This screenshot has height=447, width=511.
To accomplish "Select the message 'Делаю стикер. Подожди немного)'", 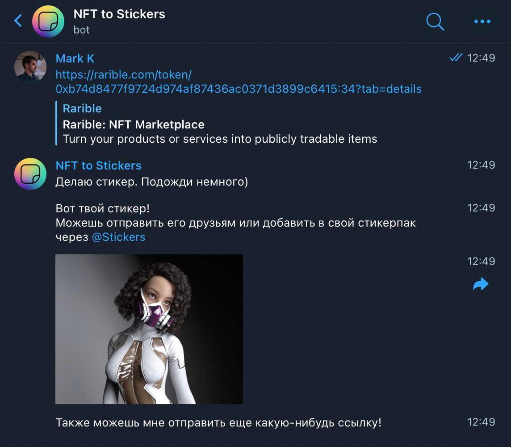I will click(151, 182).
